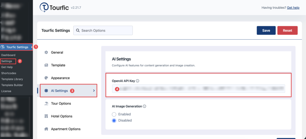Click the 'Having troubles?' text
This screenshot has width=306, height=139.
pyautogui.click(x=274, y=8)
